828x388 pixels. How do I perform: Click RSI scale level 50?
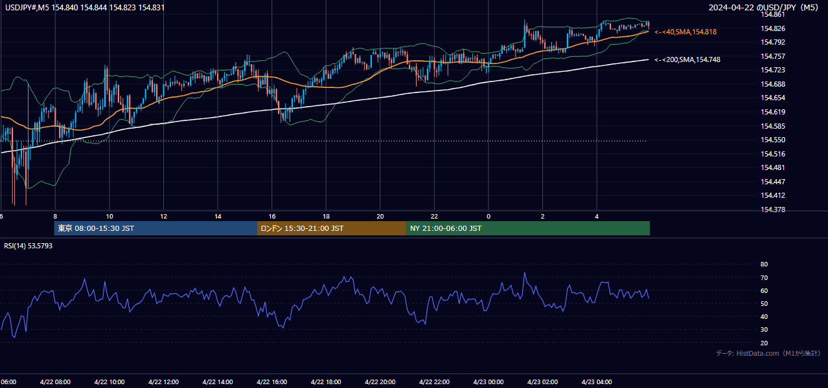pos(765,303)
